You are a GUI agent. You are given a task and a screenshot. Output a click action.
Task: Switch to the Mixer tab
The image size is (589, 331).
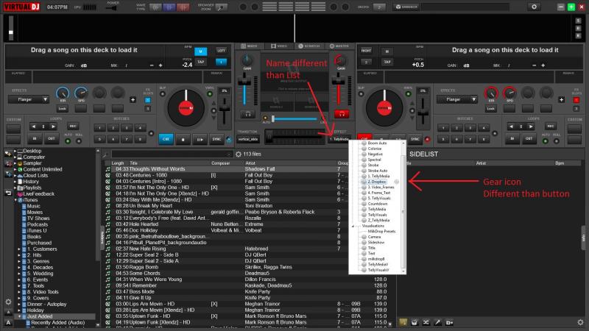pyautogui.click(x=249, y=46)
